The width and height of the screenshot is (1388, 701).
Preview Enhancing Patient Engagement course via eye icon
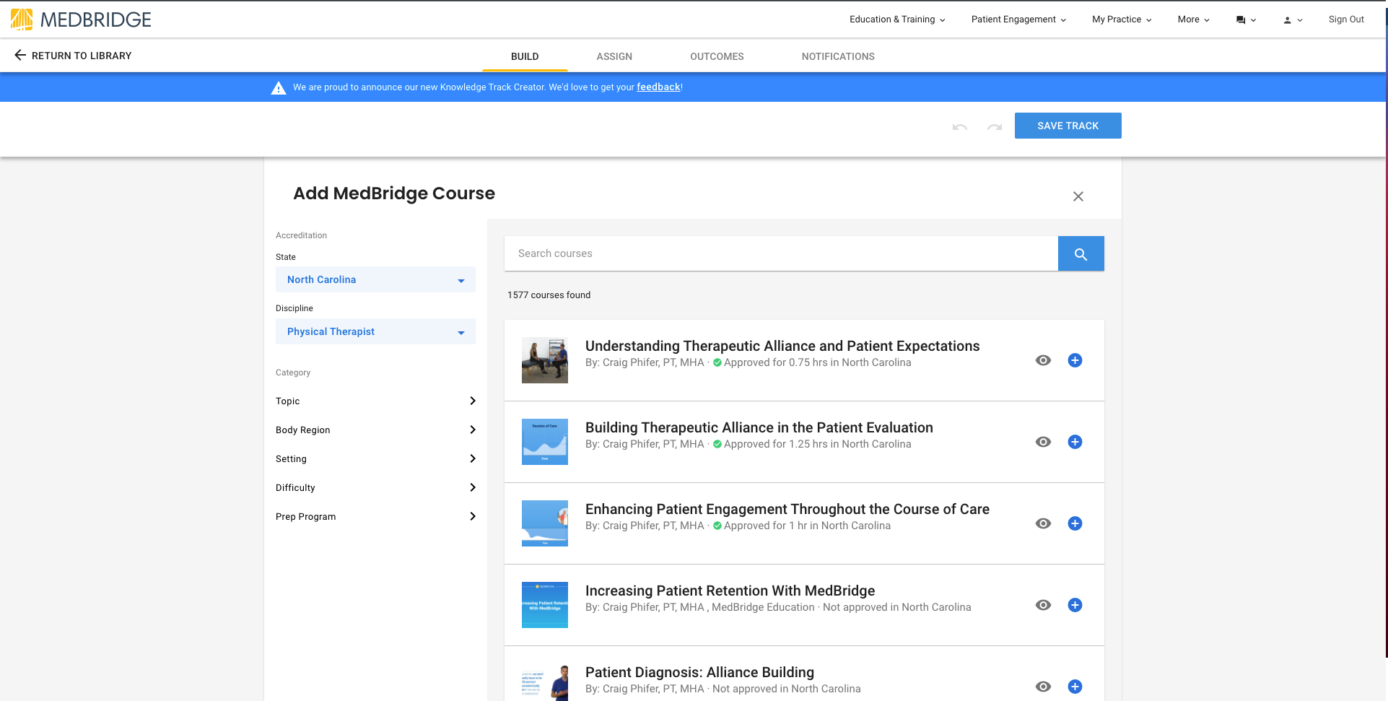(1043, 523)
